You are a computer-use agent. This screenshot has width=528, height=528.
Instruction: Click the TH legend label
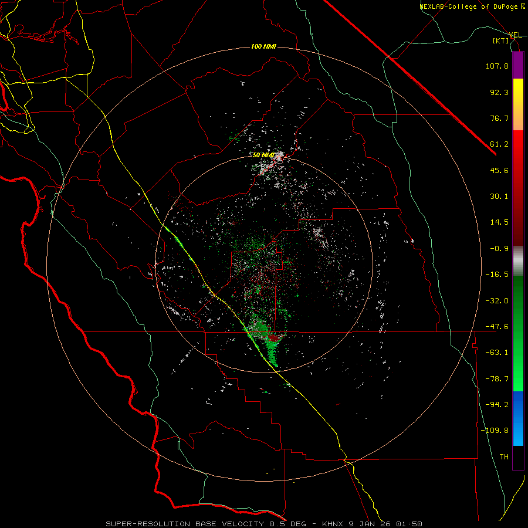click(x=504, y=457)
